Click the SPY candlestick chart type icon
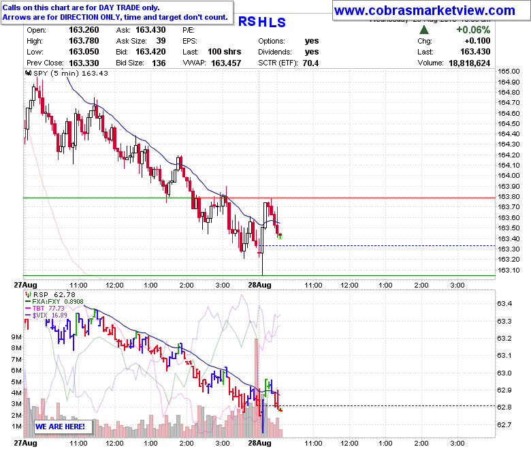Viewport: 531px width, 449px height. (29, 73)
